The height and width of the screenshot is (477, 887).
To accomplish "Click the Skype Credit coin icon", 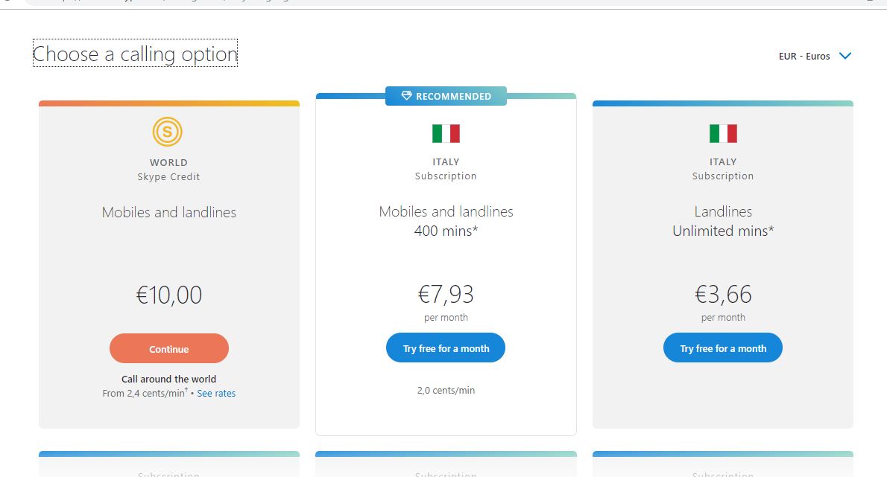I will 168,132.
